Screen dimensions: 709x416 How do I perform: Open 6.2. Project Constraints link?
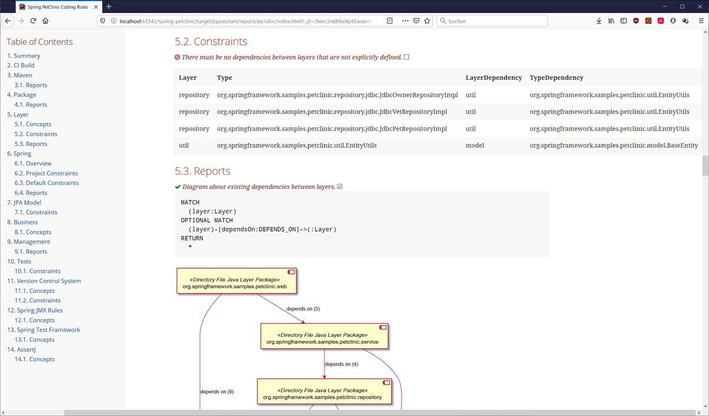click(46, 173)
